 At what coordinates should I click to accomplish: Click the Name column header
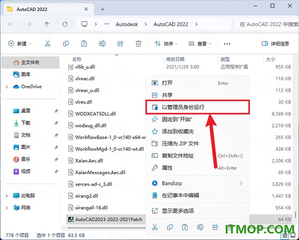pyautogui.click(x=77, y=59)
